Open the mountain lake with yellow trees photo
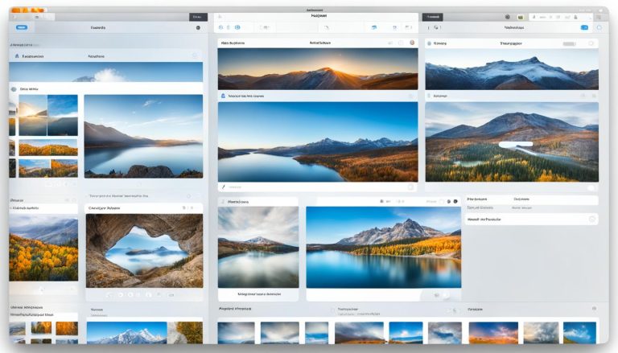Viewport: 618px width, 353px height. (384, 247)
